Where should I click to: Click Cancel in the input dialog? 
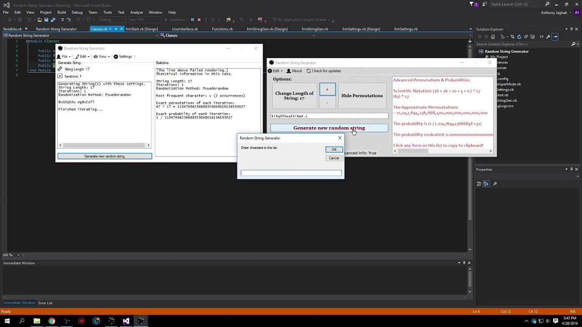(334, 158)
